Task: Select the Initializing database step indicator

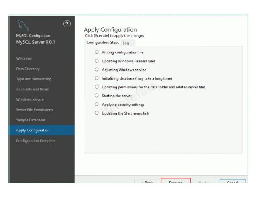Action: [x=97, y=78]
